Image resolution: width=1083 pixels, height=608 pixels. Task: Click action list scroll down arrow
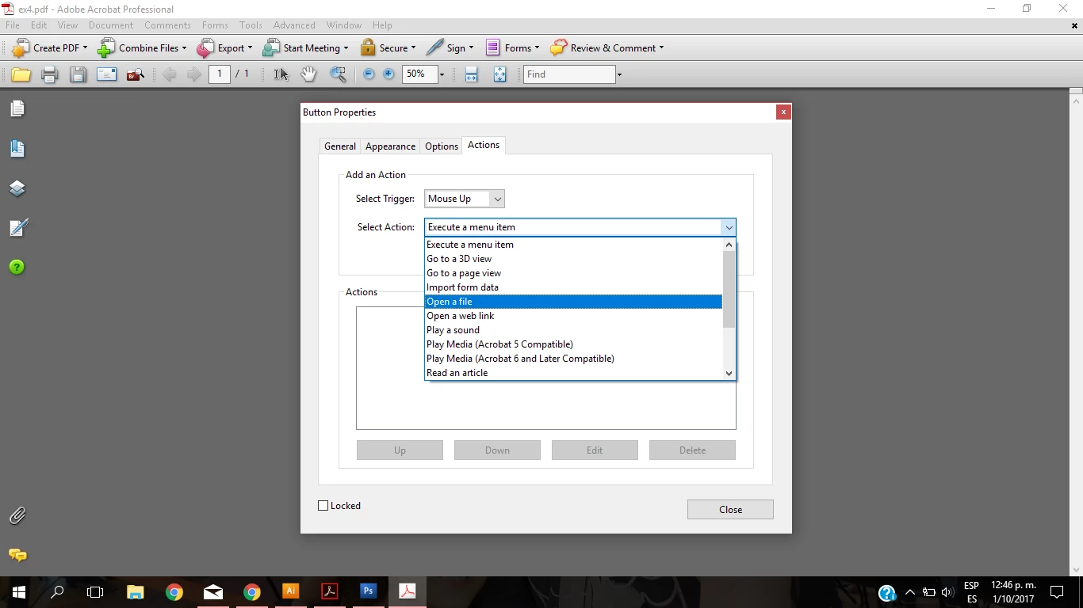[729, 373]
